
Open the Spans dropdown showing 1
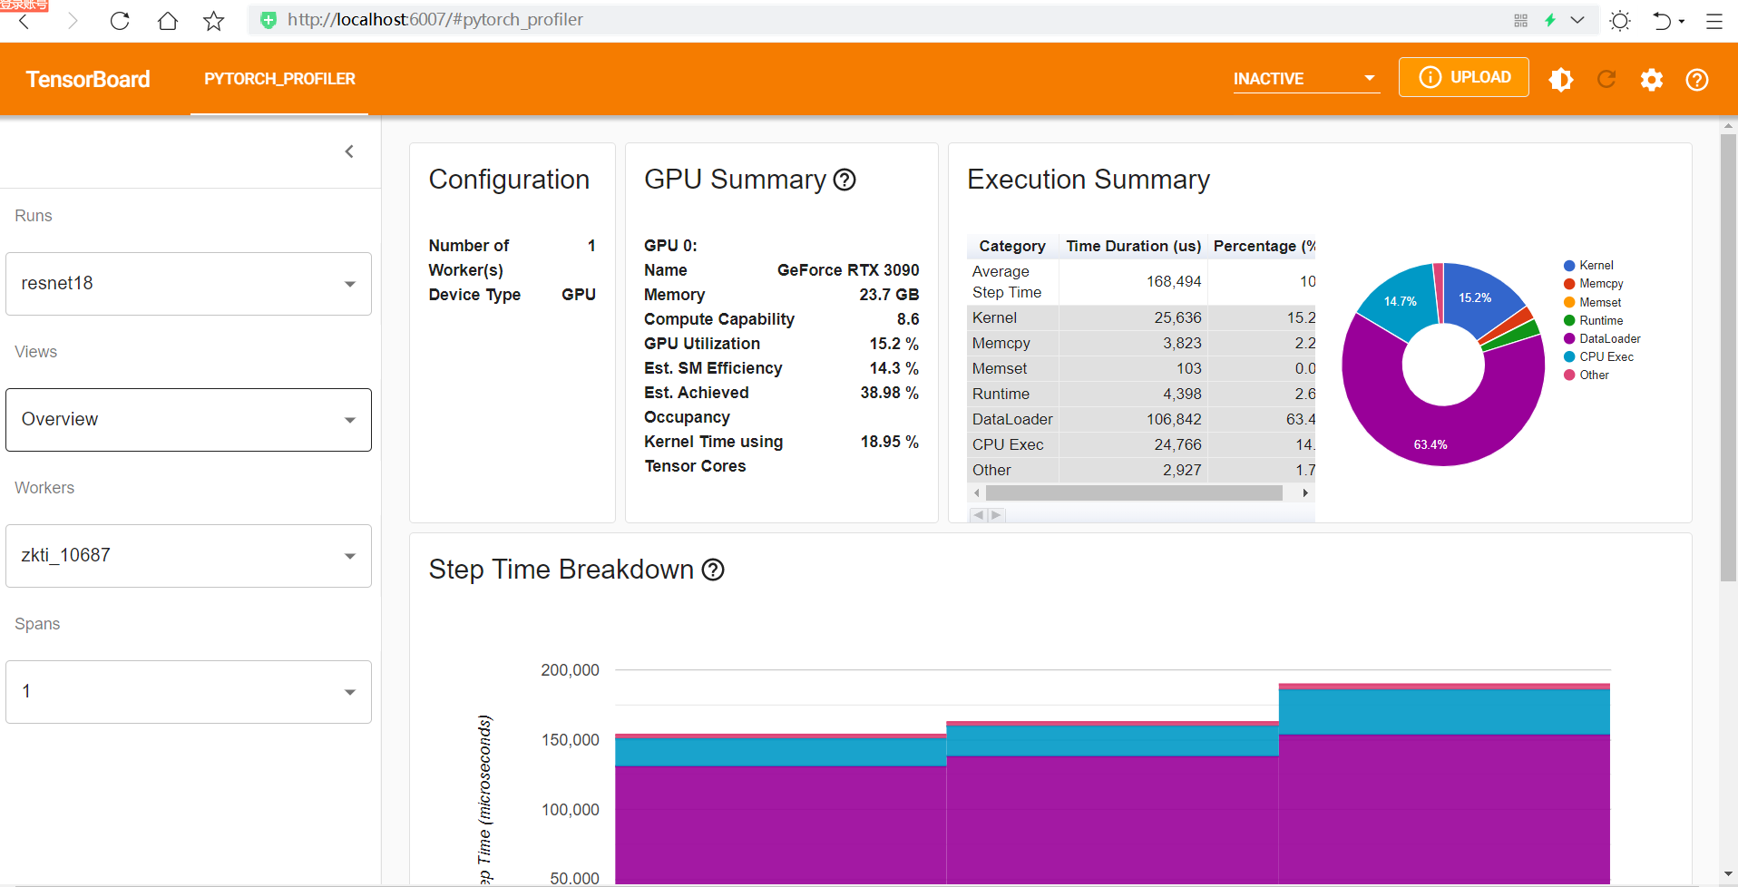pyautogui.click(x=189, y=692)
